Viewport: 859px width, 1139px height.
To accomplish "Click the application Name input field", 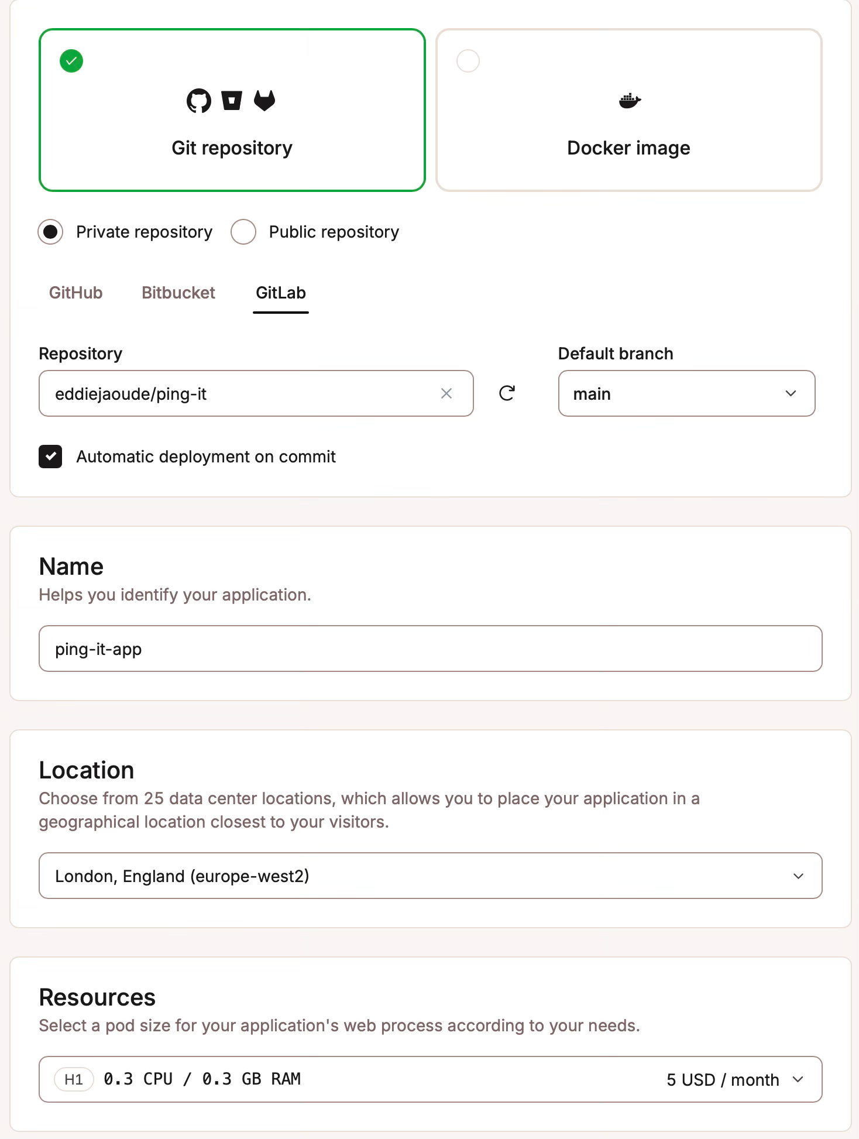I will click(430, 649).
